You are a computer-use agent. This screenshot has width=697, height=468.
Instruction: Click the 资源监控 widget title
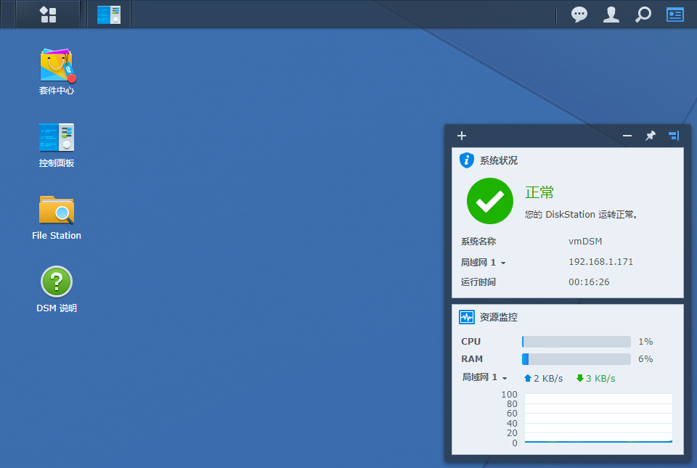[x=498, y=317]
